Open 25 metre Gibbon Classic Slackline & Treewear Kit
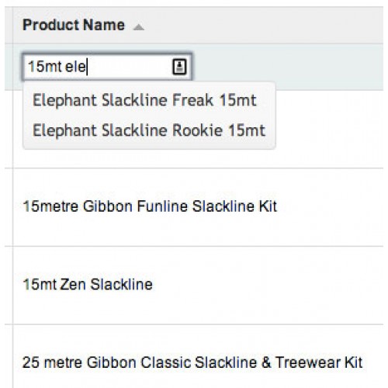 (x=192, y=362)
